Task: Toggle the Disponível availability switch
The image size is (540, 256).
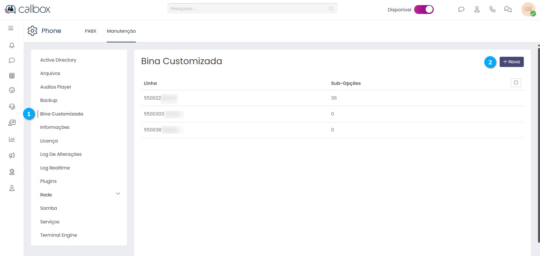Action: tap(423, 9)
